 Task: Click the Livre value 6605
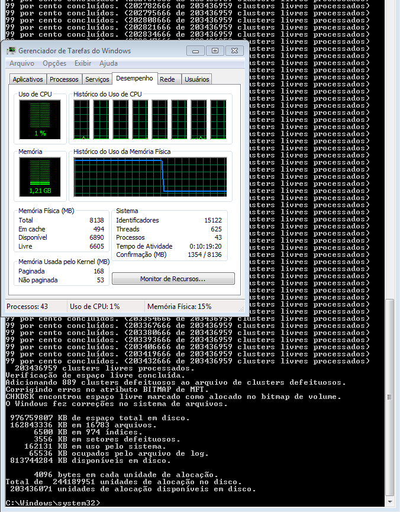coord(96,246)
